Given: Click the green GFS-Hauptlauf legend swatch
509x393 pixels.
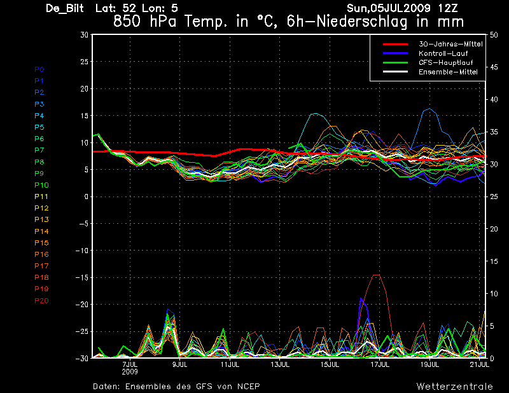Looking at the screenshot, I should (395, 62).
